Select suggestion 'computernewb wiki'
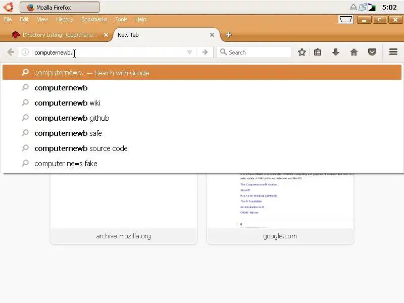Screen dimensions: 404x303 202,103
